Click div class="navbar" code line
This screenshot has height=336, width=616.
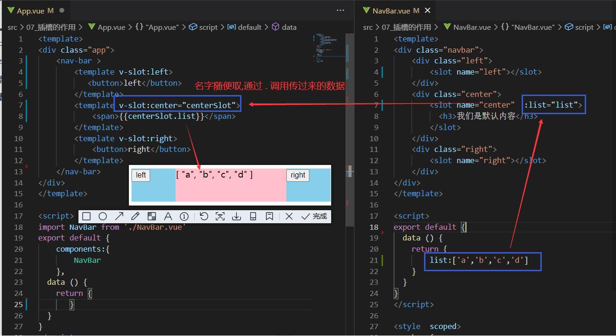(x=439, y=50)
